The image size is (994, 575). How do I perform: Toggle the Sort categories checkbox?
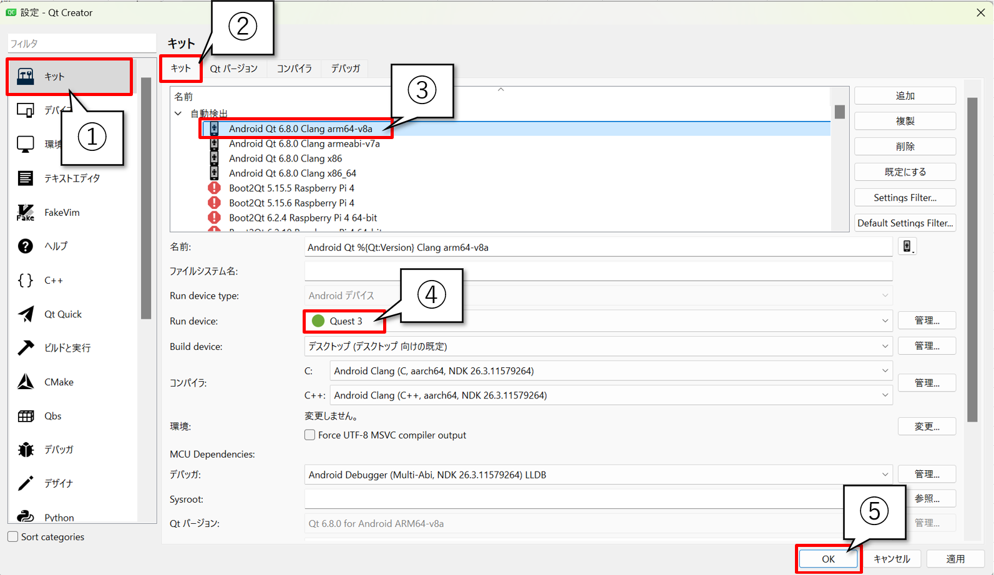coord(13,537)
